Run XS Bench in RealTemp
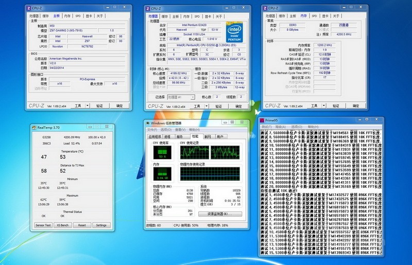412x265 pixels. point(62,225)
